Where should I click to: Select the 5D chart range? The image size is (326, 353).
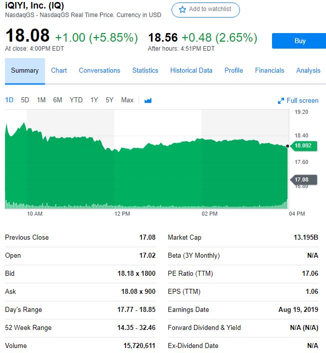25,100
